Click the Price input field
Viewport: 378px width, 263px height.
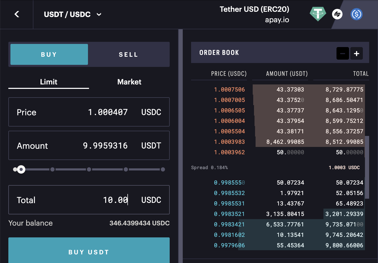89,112
